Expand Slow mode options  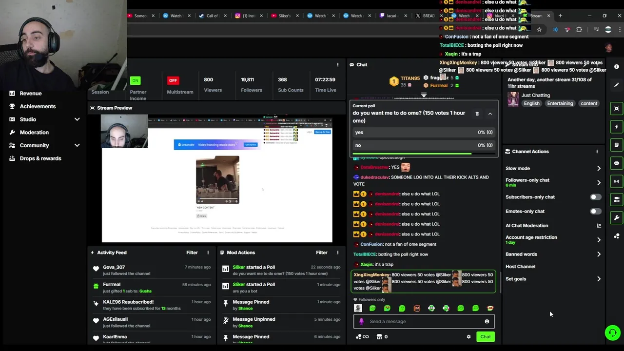coord(599,169)
